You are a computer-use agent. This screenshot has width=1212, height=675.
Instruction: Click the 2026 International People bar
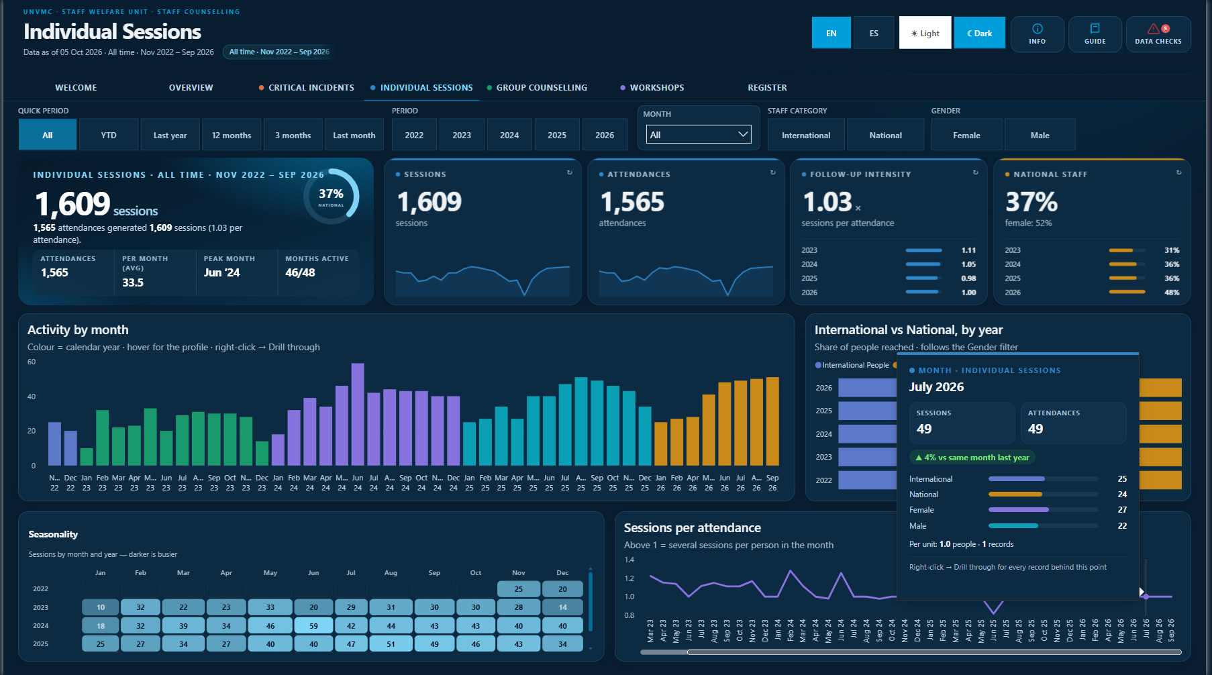867,388
